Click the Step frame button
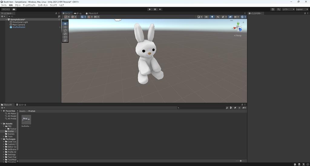The image size is (310, 166). click(160, 9)
